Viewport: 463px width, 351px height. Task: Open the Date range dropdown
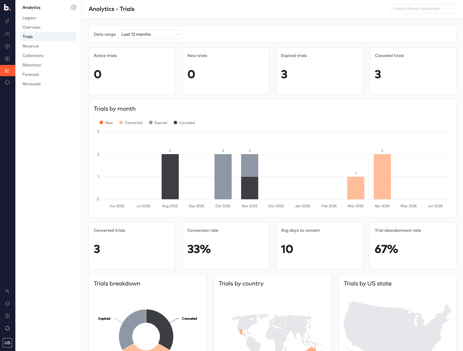click(150, 34)
